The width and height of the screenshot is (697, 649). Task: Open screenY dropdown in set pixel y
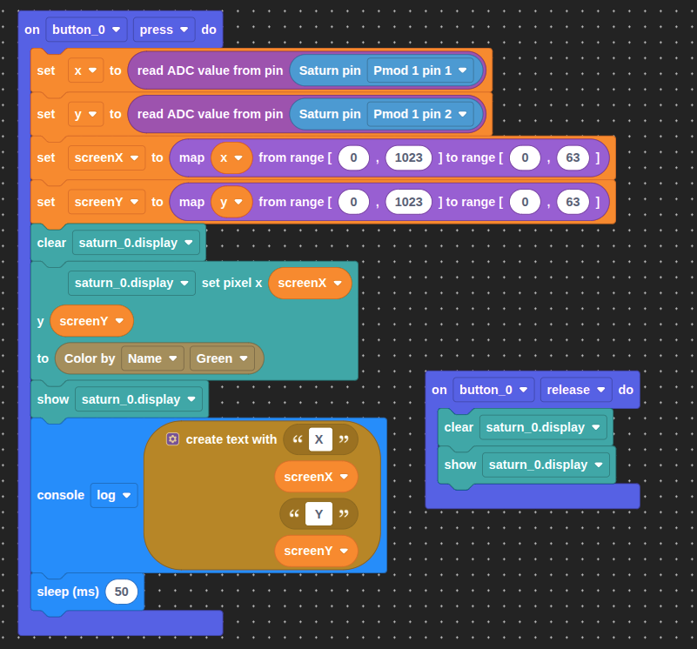coord(91,321)
